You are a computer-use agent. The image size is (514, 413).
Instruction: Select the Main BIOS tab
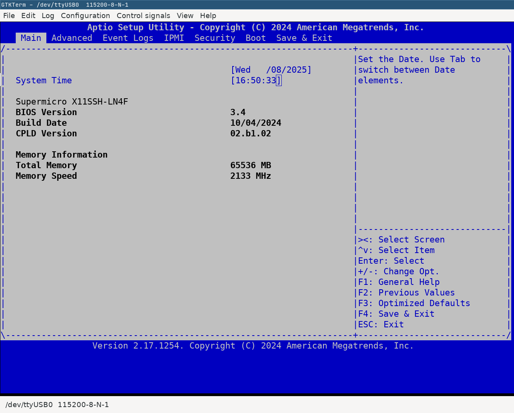click(x=31, y=38)
